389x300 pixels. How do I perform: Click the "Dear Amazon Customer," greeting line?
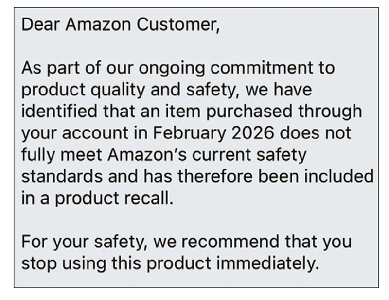pos(120,25)
